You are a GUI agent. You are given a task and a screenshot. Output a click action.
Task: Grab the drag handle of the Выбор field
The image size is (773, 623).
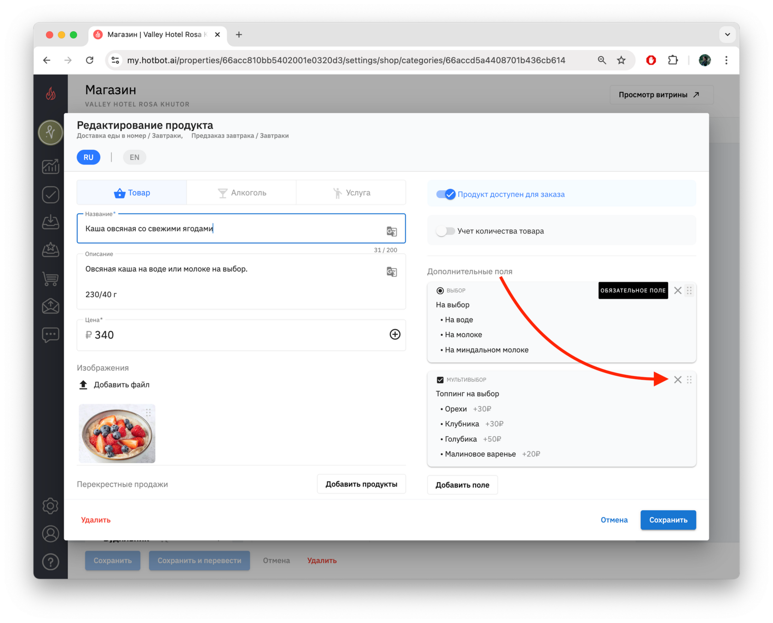point(689,291)
